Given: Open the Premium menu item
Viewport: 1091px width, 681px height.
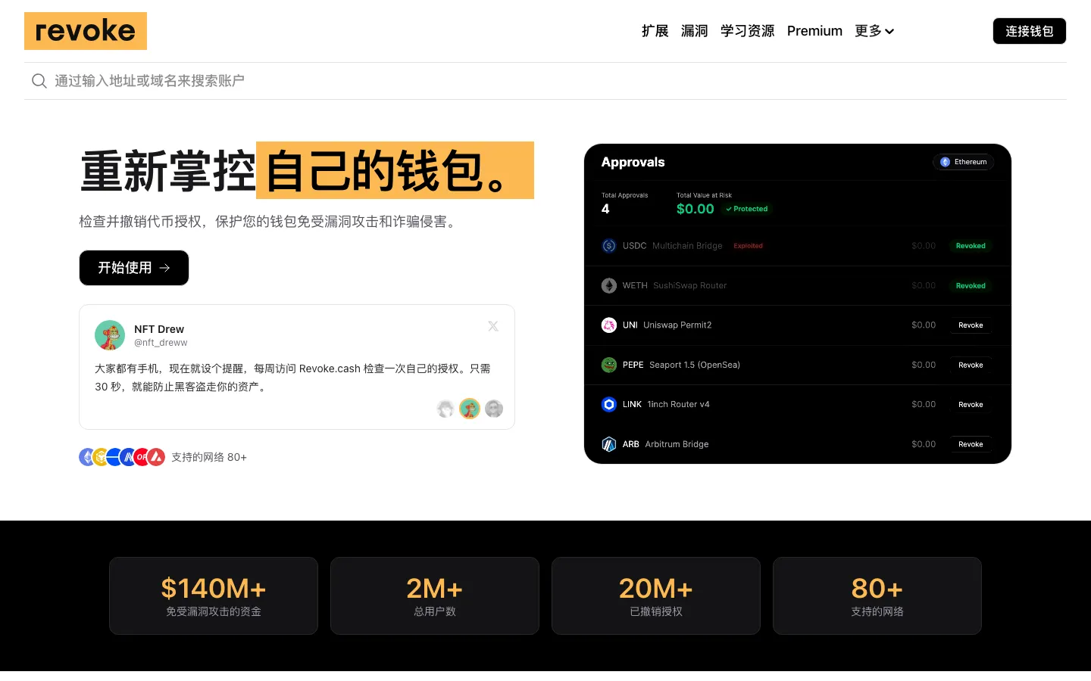Looking at the screenshot, I should click(814, 31).
